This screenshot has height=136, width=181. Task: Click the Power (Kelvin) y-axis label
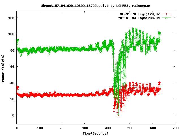(x=3, y=68)
